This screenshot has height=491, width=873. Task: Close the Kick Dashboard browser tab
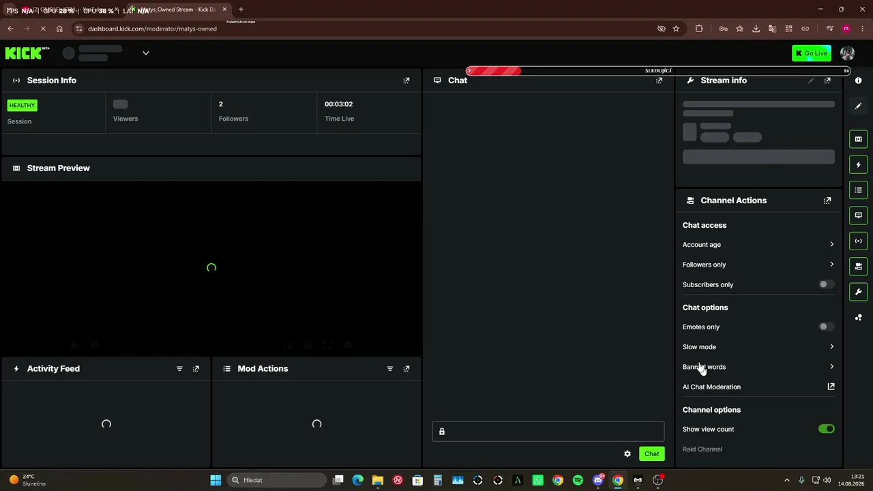pyautogui.click(x=224, y=10)
